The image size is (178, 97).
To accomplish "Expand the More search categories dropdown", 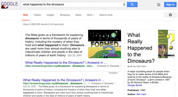I will pos(91,15).
